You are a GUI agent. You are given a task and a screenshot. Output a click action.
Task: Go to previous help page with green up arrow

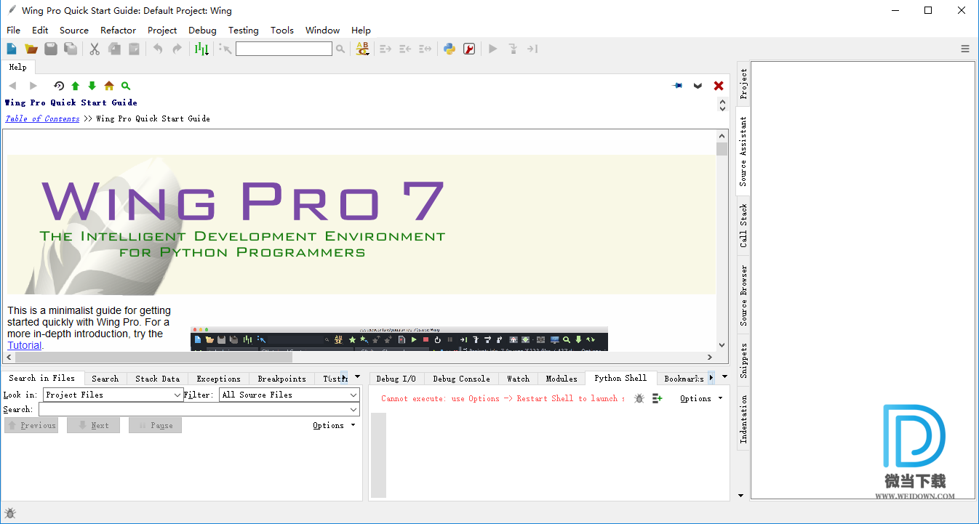coord(75,86)
